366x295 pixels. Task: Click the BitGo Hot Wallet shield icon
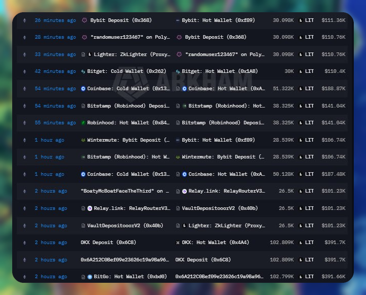coord(90,277)
